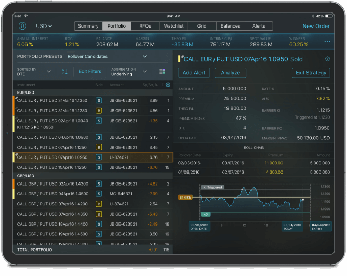Viewport: 347px width, 276px height.
Task: Toggle the A-Z sort order icon
Action: coord(65,71)
